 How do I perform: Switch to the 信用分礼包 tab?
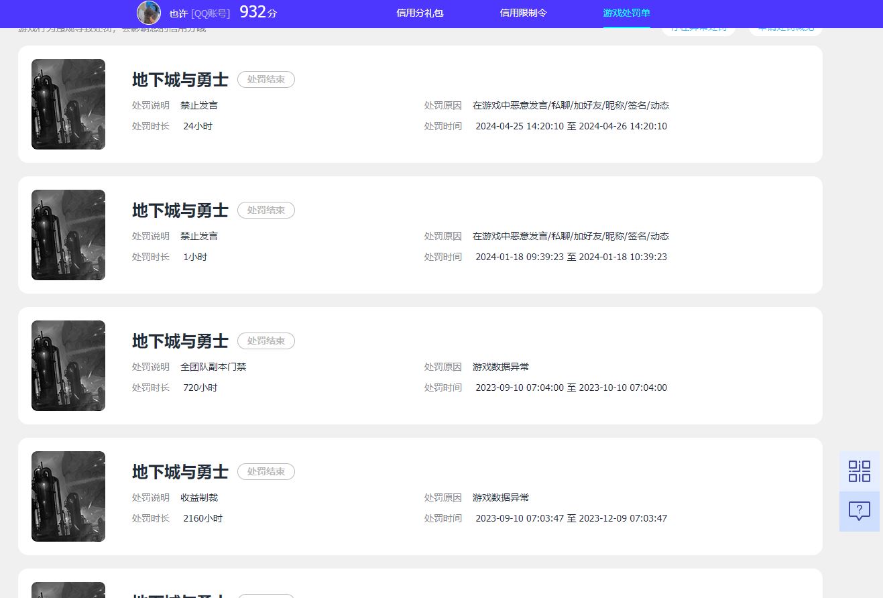tap(420, 13)
